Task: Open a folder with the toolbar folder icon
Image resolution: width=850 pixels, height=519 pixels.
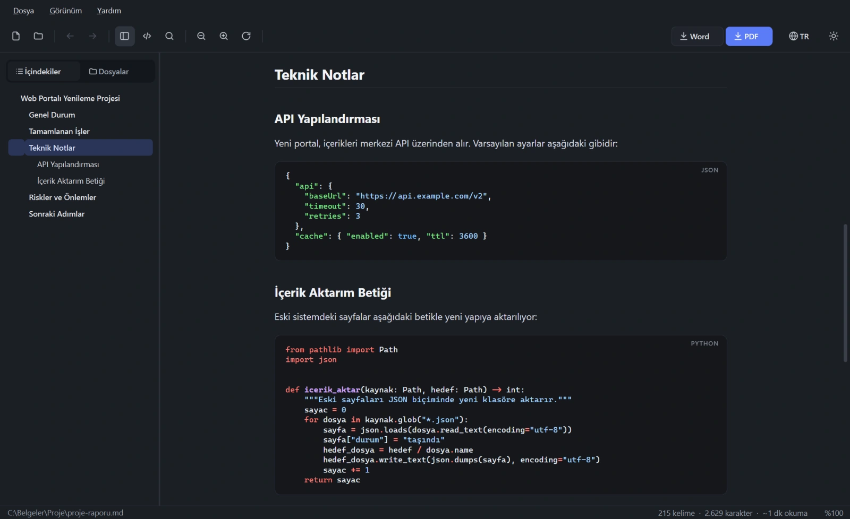Action: click(38, 36)
